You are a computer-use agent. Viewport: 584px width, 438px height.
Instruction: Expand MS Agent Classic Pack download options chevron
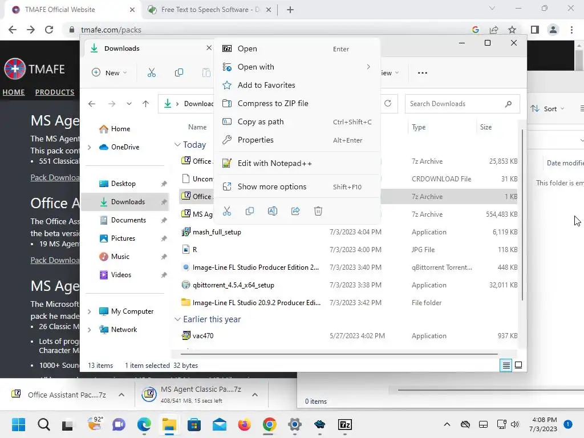point(255,395)
